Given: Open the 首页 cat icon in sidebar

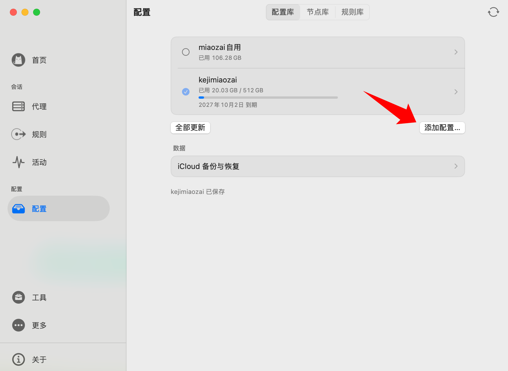Looking at the screenshot, I should (18, 60).
